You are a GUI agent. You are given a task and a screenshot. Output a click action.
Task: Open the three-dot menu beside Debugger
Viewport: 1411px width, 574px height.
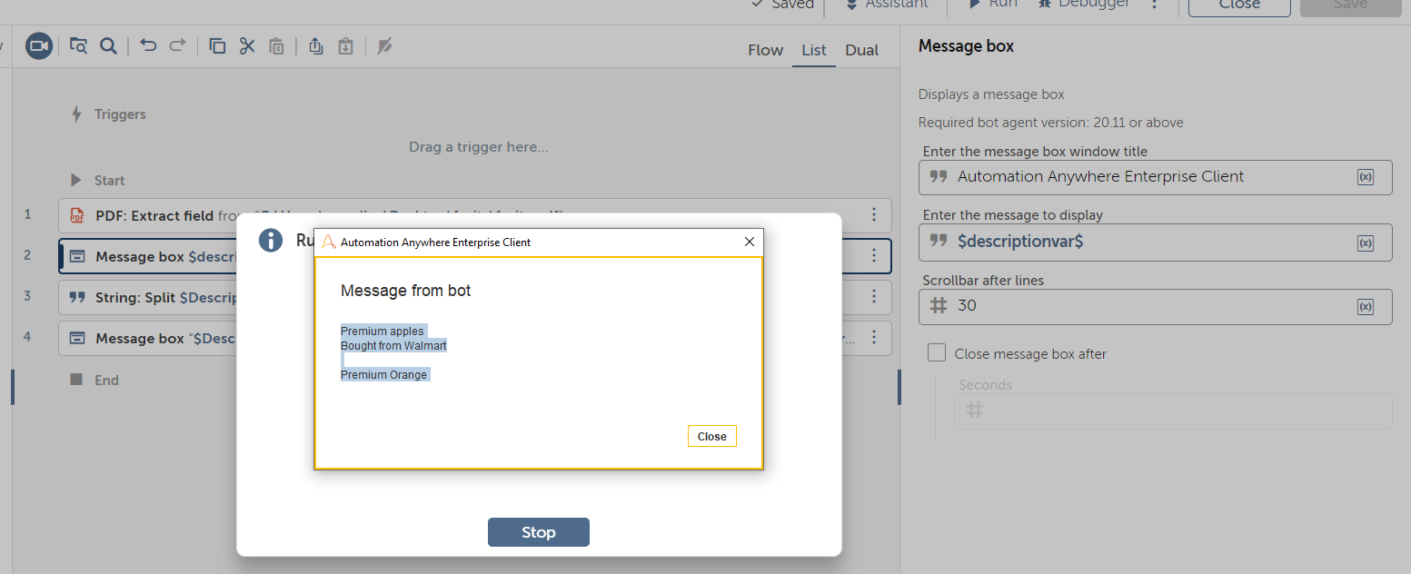pos(1155,5)
